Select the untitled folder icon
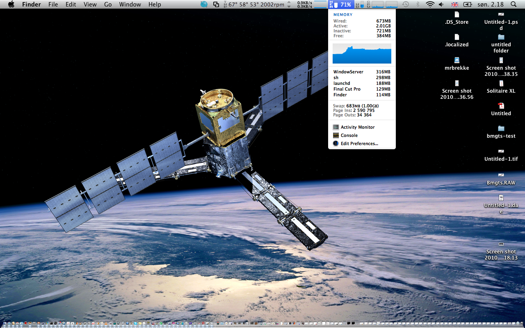 [501, 43]
